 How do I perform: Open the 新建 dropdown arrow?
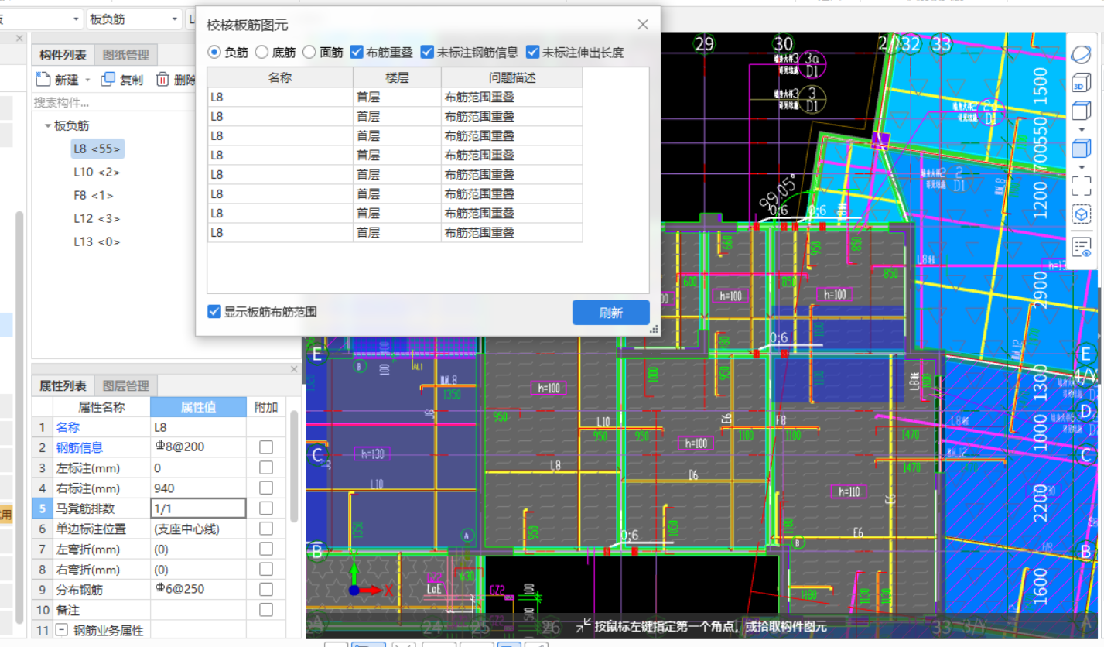click(87, 80)
